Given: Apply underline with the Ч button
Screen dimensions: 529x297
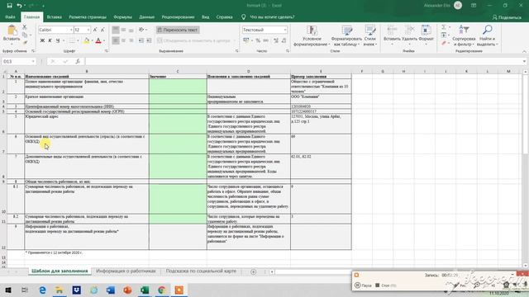Looking at the screenshot, I should tap(58, 40).
